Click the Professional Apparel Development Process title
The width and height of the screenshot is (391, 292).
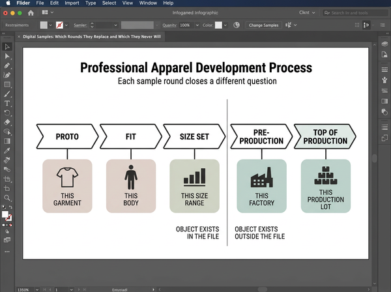coord(196,68)
